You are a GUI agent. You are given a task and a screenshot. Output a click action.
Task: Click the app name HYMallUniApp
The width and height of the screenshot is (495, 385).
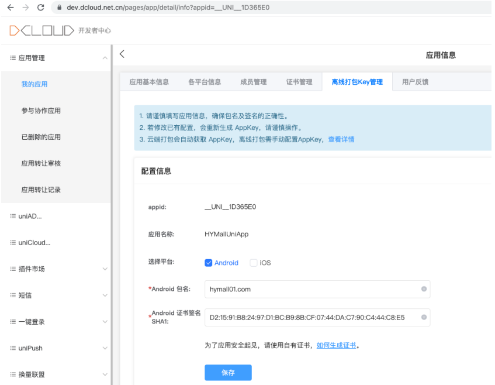click(x=227, y=234)
